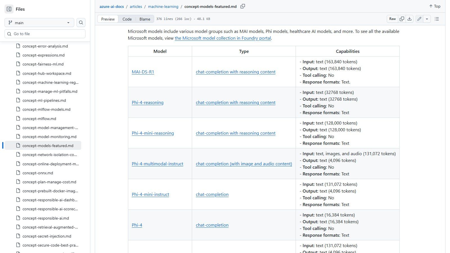Open chat-completion type link in Phi-4 row

click(212, 225)
